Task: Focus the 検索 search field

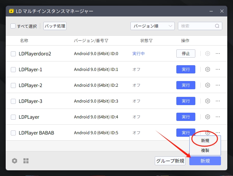Action: click(200, 26)
